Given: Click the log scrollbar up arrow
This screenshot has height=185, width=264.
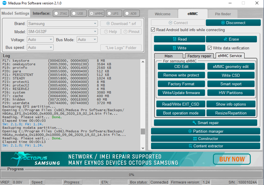Looking at the screenshot, I should [x=143, y=61].
